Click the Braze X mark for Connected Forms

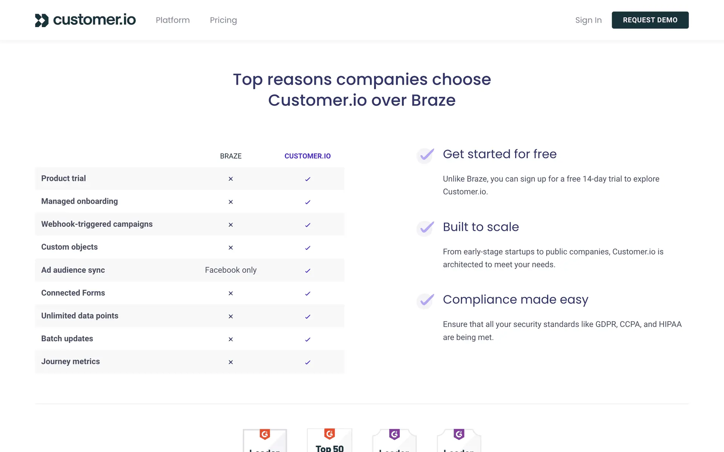point(231,293)
